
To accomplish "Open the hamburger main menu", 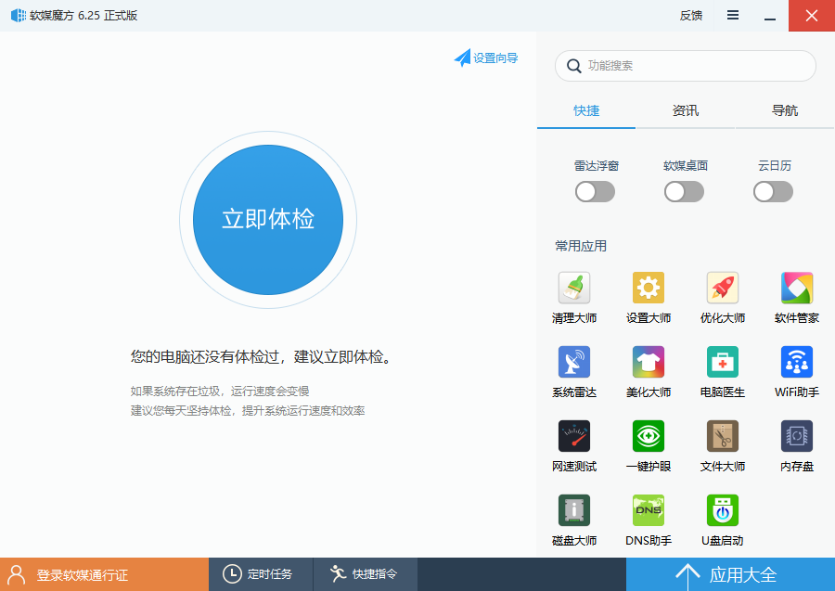I will tap(732, 15).
